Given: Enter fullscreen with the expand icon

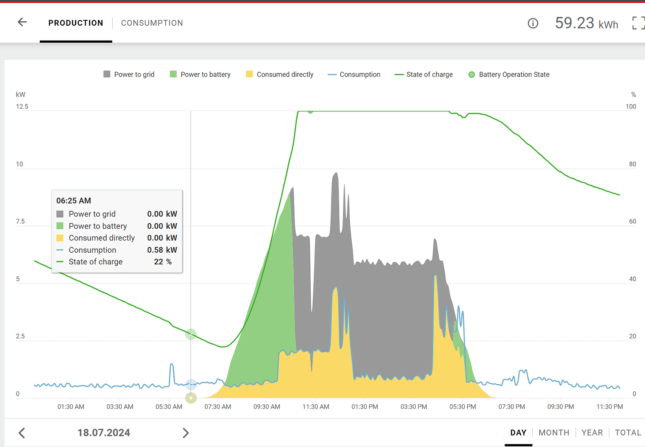Looking at the screenshot, I should 638,23.
